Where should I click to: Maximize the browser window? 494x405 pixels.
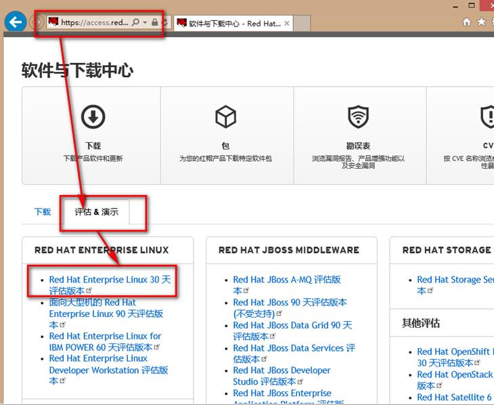pos(472,5)
